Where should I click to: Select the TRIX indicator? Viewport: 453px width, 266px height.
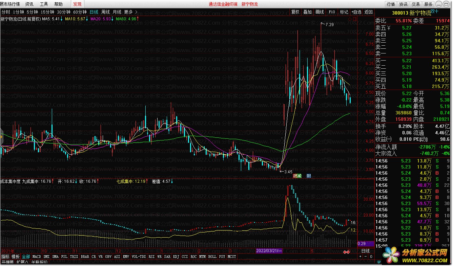(74, 257)
